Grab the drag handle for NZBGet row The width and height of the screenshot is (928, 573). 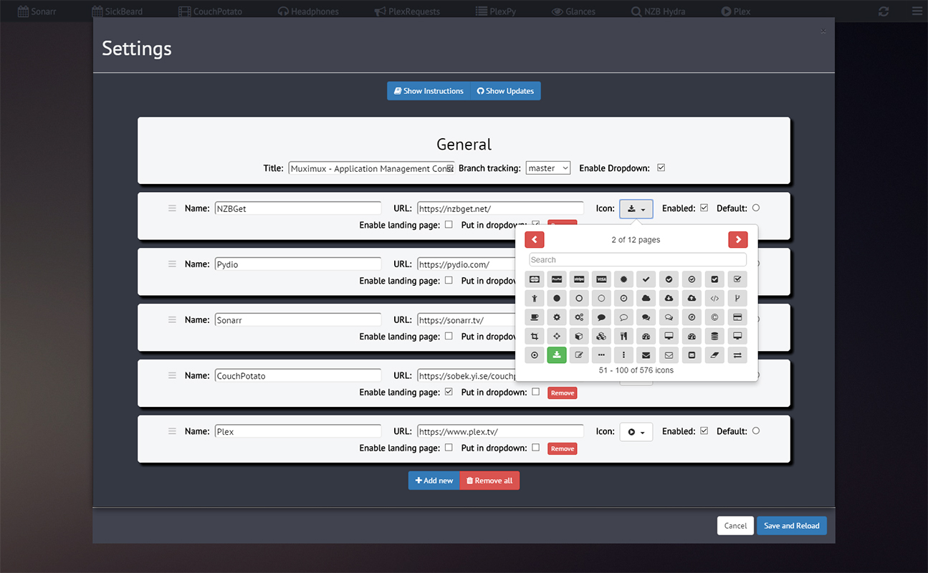click(x=172, y=208)
